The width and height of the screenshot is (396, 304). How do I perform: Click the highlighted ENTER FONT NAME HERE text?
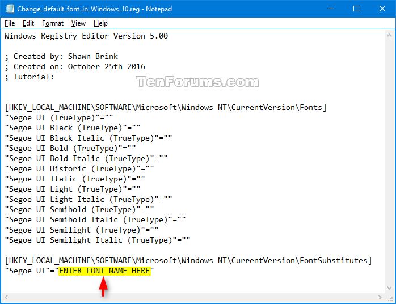pyautogui.click(x=105, y=271)
